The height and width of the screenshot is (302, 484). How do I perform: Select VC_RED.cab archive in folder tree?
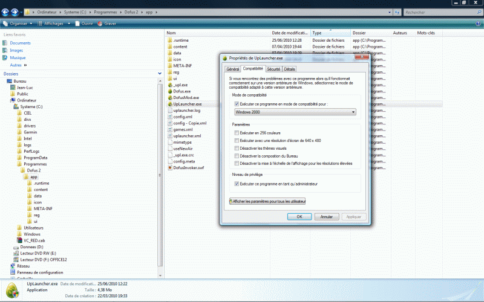(31, 240)
